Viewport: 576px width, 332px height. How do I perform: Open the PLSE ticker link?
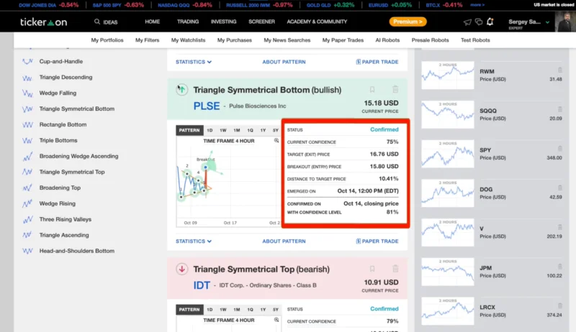pos(207,106)
